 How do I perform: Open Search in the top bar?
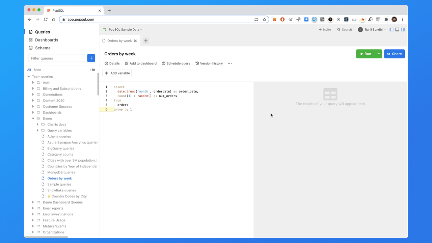[x=345, y=30]
